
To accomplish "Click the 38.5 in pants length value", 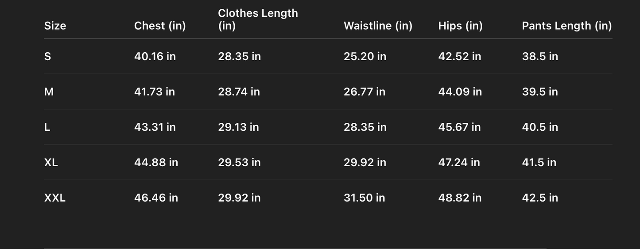I will point(540,56).
